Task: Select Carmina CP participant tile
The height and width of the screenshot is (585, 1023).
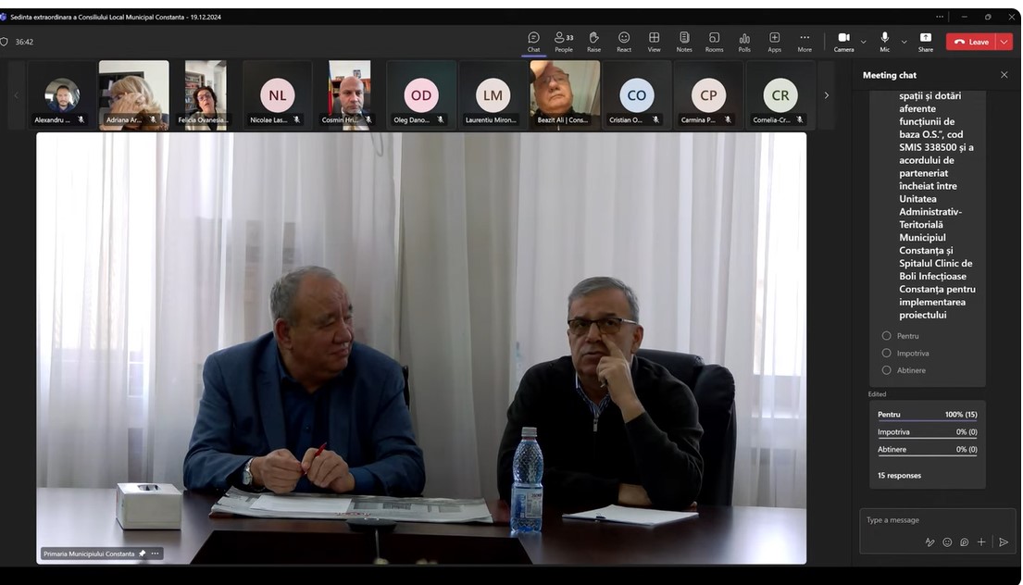Action: (x=708, y=95)
